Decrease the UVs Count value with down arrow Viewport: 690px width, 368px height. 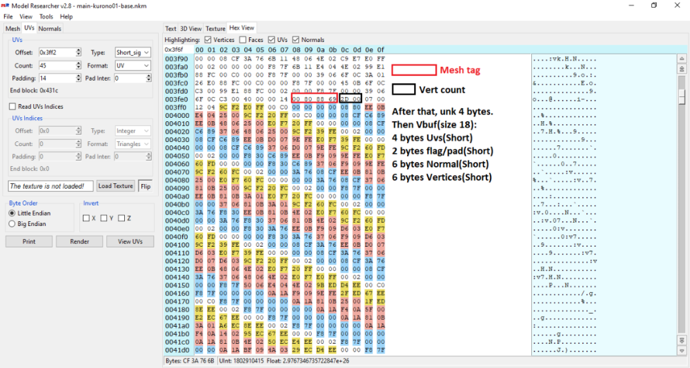point(78,68)
